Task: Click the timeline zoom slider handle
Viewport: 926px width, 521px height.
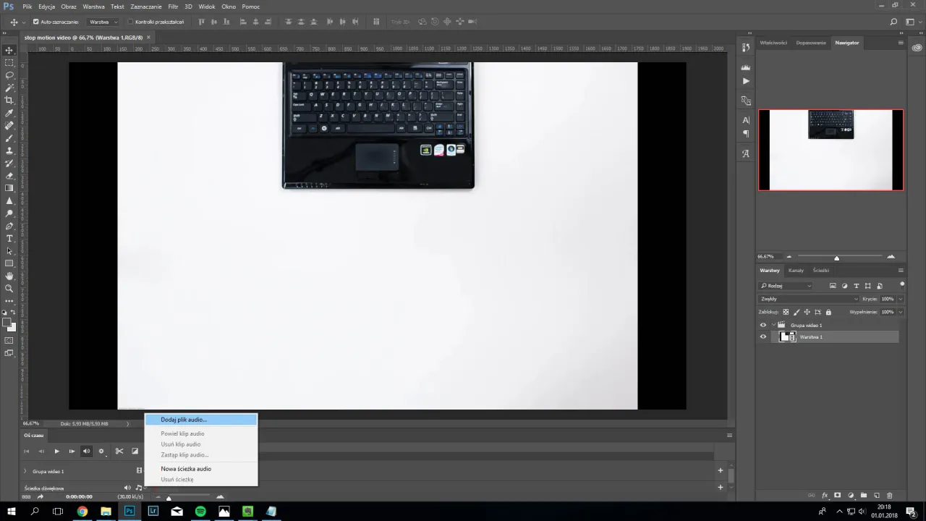Action: (x=169, y=497)
